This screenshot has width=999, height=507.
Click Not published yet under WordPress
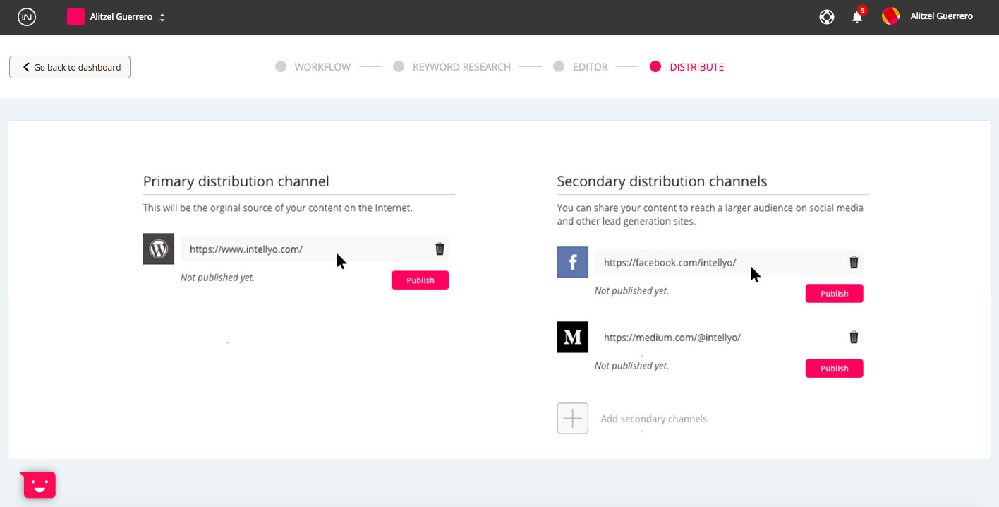click(x=217, y=278)
